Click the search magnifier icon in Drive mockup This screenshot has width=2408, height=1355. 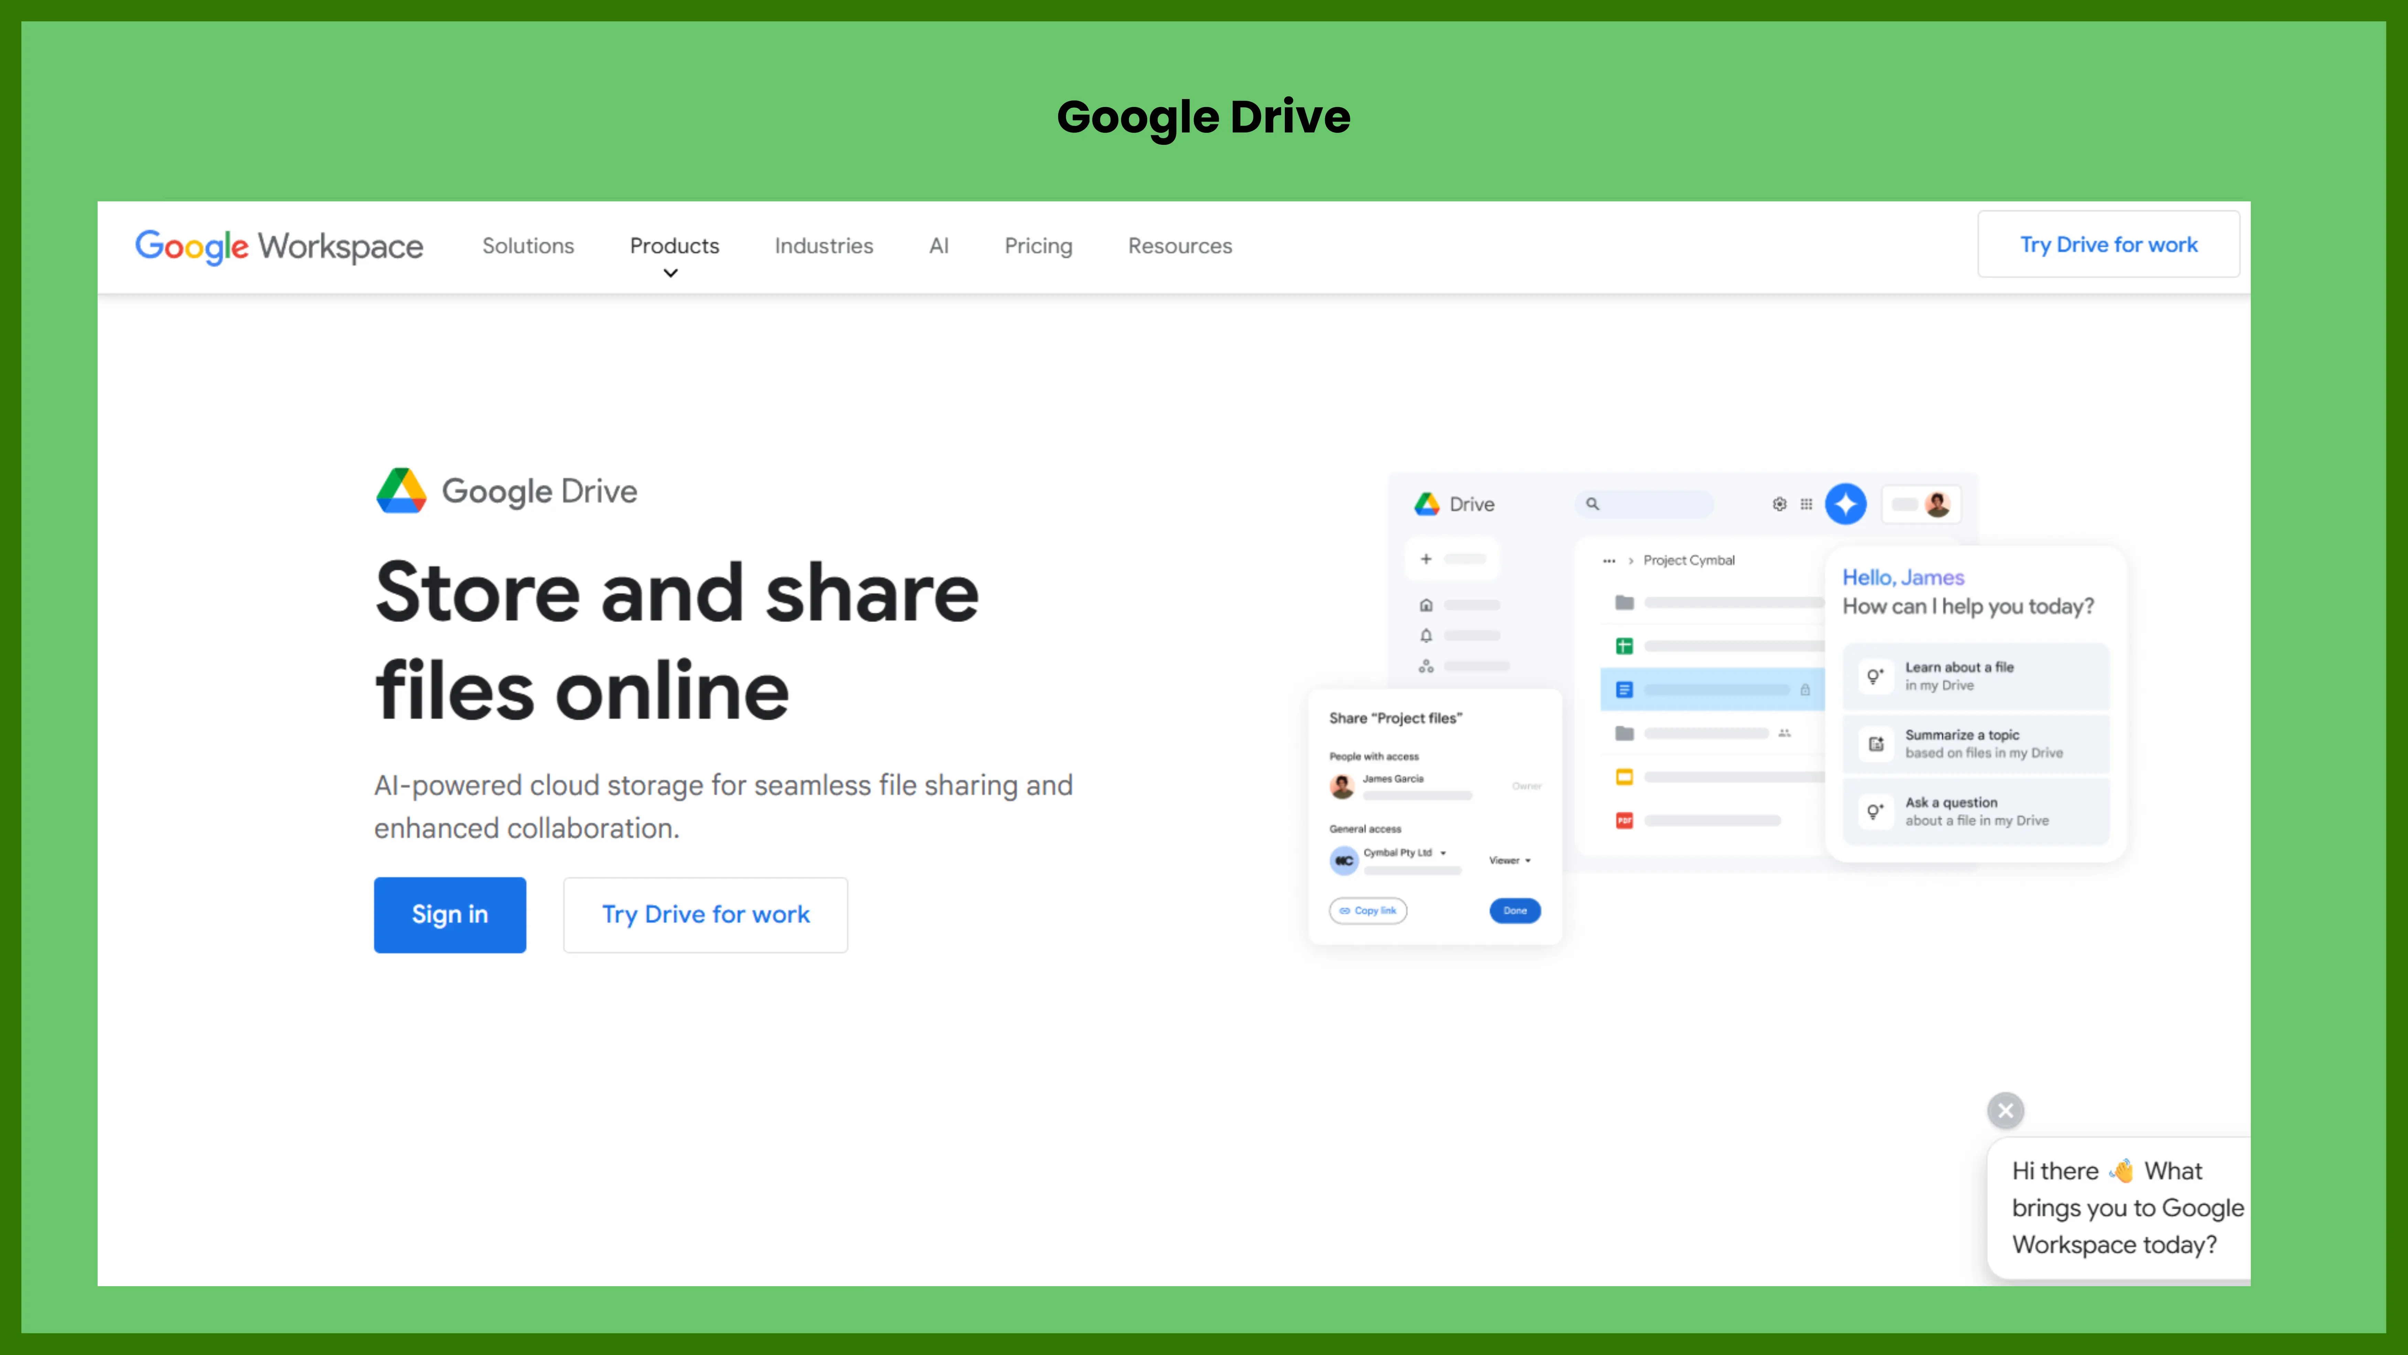click(x=1592, y=504)
